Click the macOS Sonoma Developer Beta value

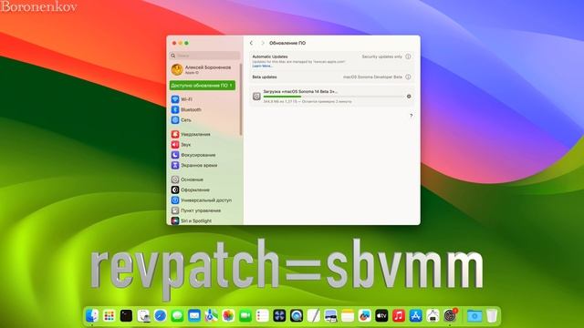tap(372, 77)
